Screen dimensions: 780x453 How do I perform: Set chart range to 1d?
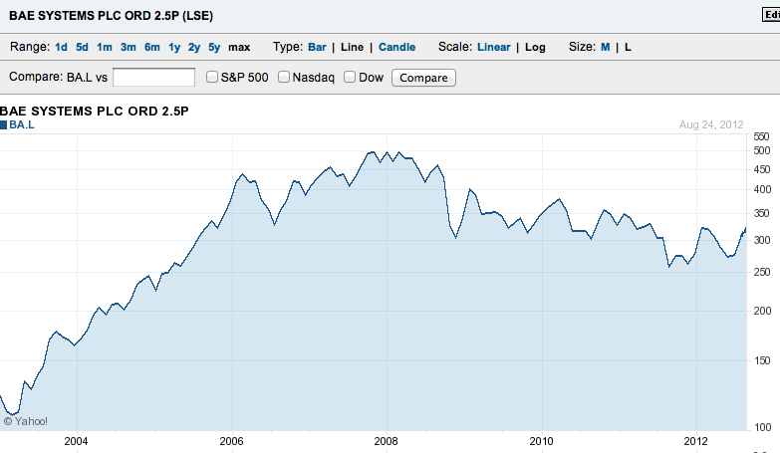[x=61, y=47]
